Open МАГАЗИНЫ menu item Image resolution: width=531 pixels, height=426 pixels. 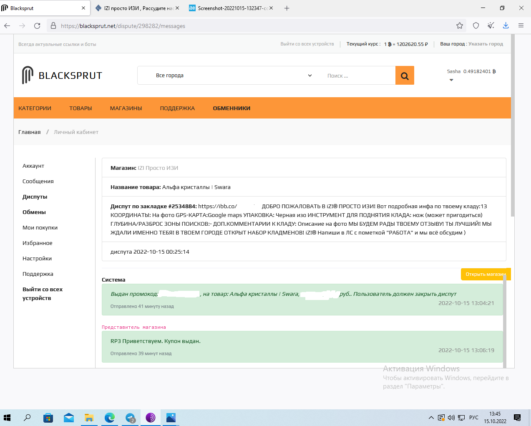click(126, 108)
